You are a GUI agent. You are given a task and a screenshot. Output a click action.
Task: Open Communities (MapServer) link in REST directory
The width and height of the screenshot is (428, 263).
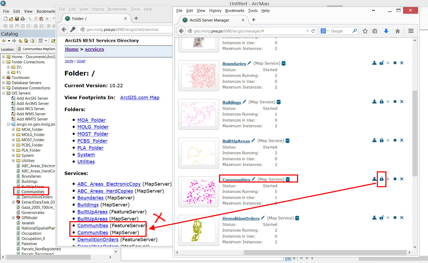point(93,232)
